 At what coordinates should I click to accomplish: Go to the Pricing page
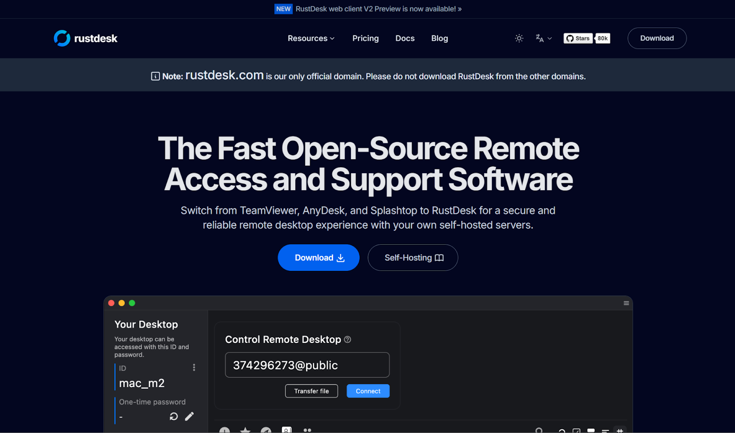[365, 38]
